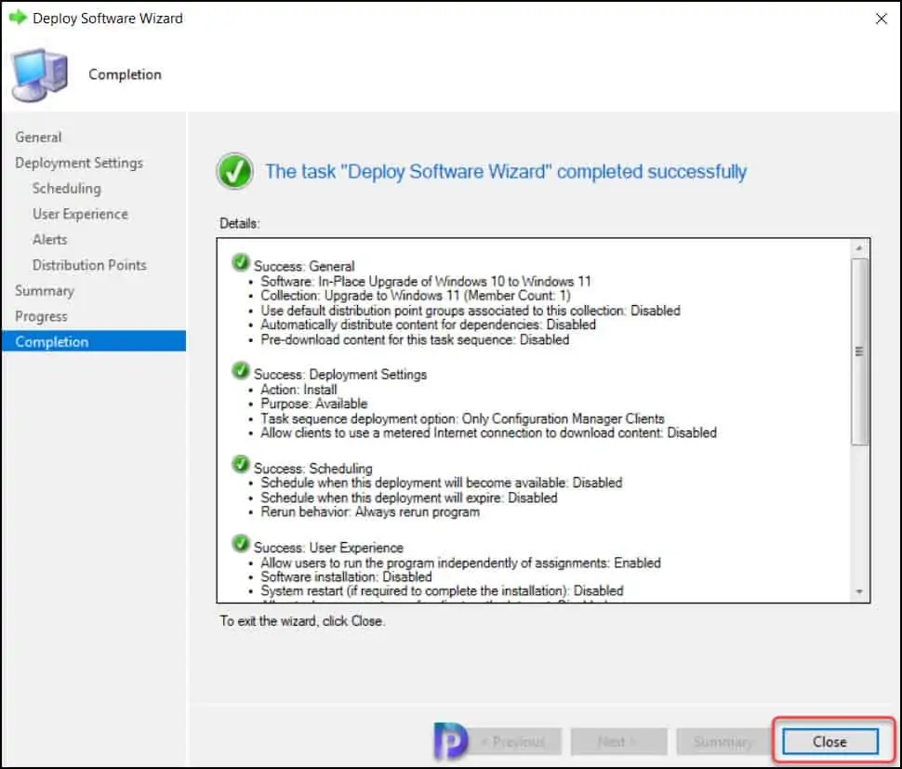The image size is (902, 769).
Task: Click 'Collection: Upgrade to Windows 11' line
Action: [416, 296]
